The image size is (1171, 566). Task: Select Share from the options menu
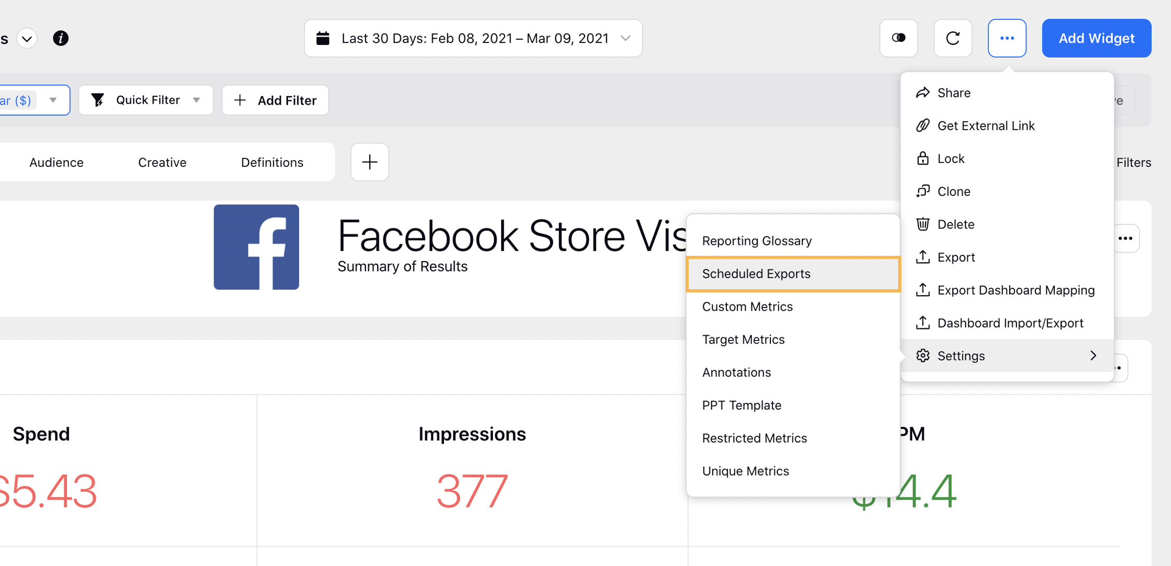click(1007, 93)
